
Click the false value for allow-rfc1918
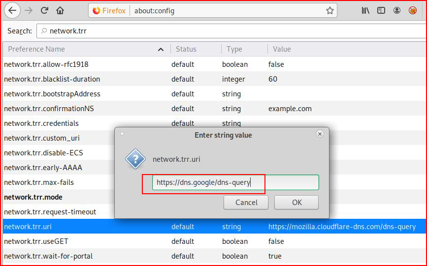(x=276, y=64)
